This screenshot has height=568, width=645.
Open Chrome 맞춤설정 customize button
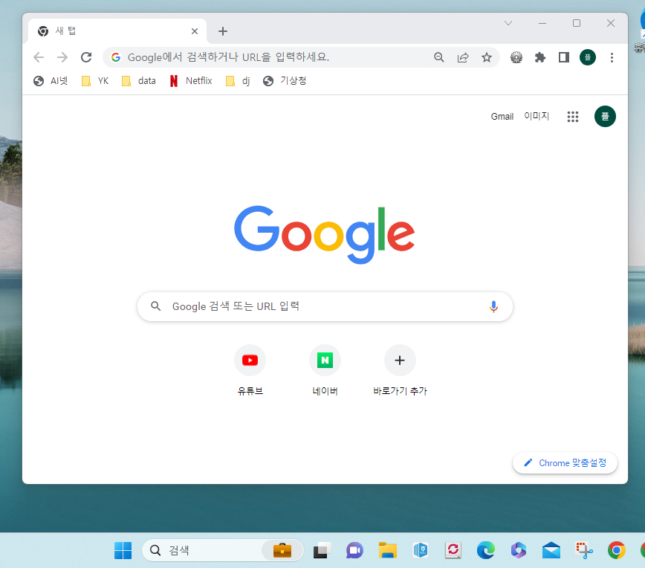click(x=565, y=463)
